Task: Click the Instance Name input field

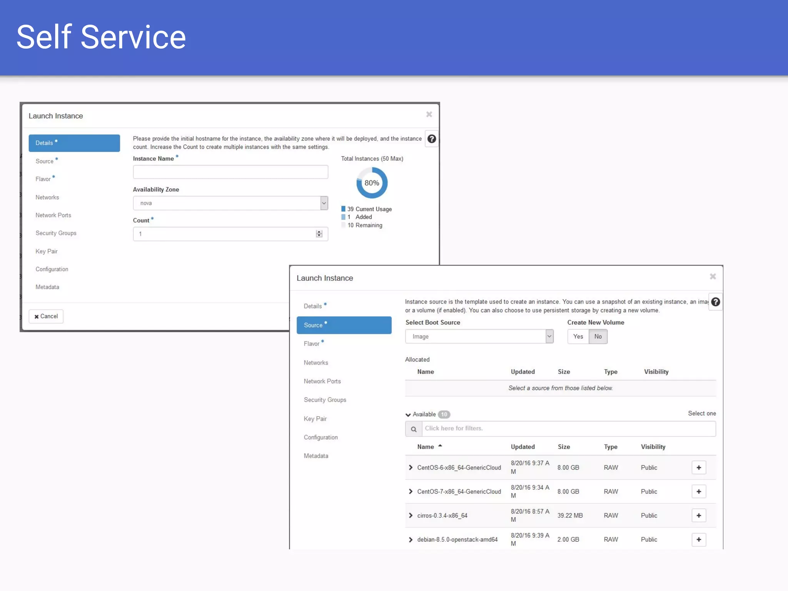Action: point(230,172)
